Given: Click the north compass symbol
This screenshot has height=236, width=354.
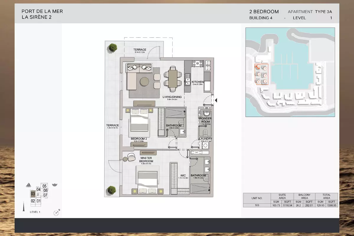Looking at the screenshot, I should 56,212.
